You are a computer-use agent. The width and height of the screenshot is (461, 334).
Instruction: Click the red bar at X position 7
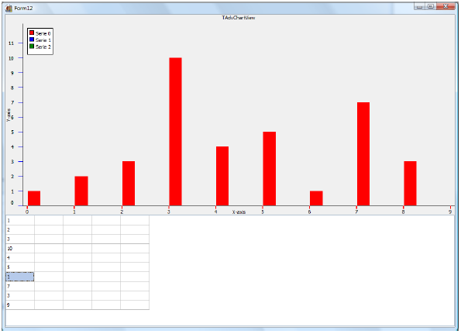click(x=363, y=153)
